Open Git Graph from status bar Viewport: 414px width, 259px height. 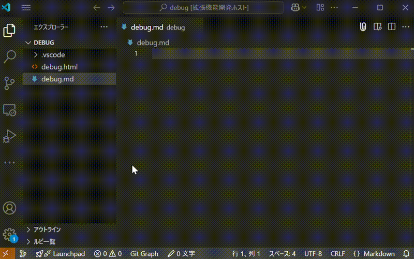click(x=144, y=254)
